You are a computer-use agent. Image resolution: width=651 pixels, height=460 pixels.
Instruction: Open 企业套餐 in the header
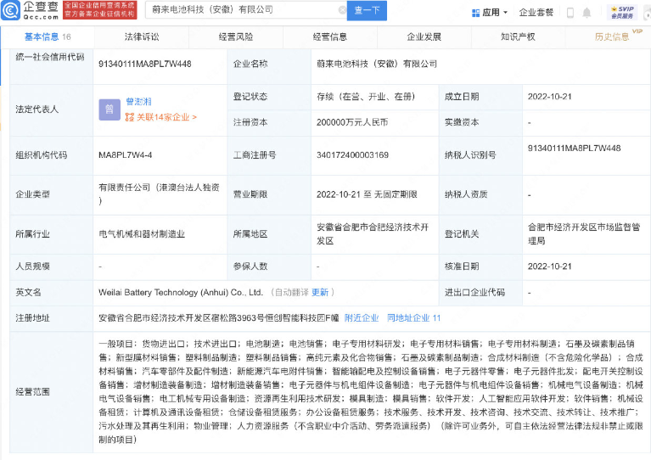[x=536, y=13]
